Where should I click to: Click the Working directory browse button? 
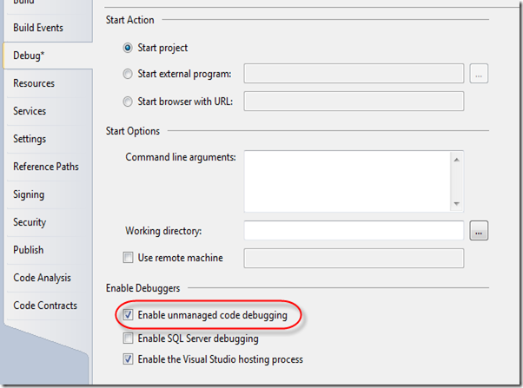click(x=479, y=231)
